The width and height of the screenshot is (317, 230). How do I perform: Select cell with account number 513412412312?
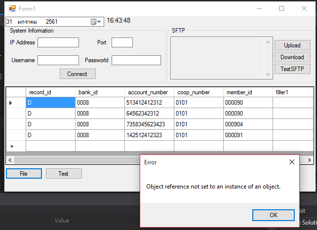(x=149, y=103)
